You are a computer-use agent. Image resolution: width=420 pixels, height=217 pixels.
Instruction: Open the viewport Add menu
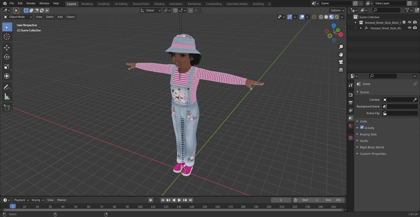[60, 17]
